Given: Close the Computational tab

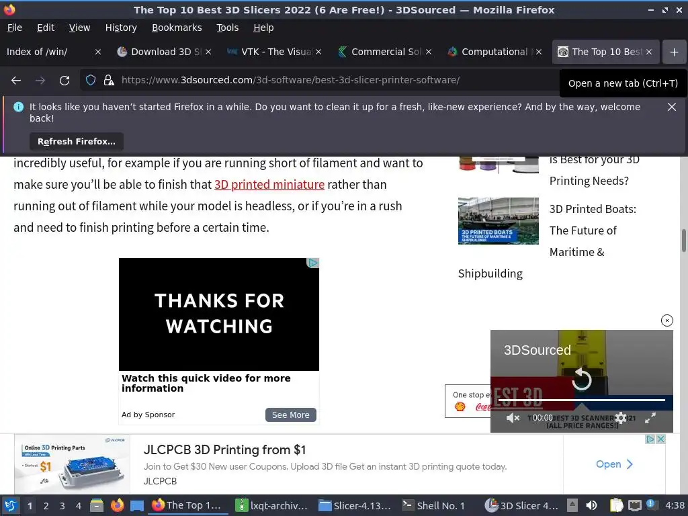Looking at the screenshot, I should click(x=539, y=52).
